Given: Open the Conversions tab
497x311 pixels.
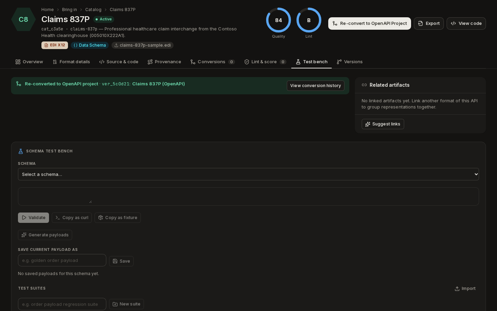Looking at the screenshot, I should [213, 62].
